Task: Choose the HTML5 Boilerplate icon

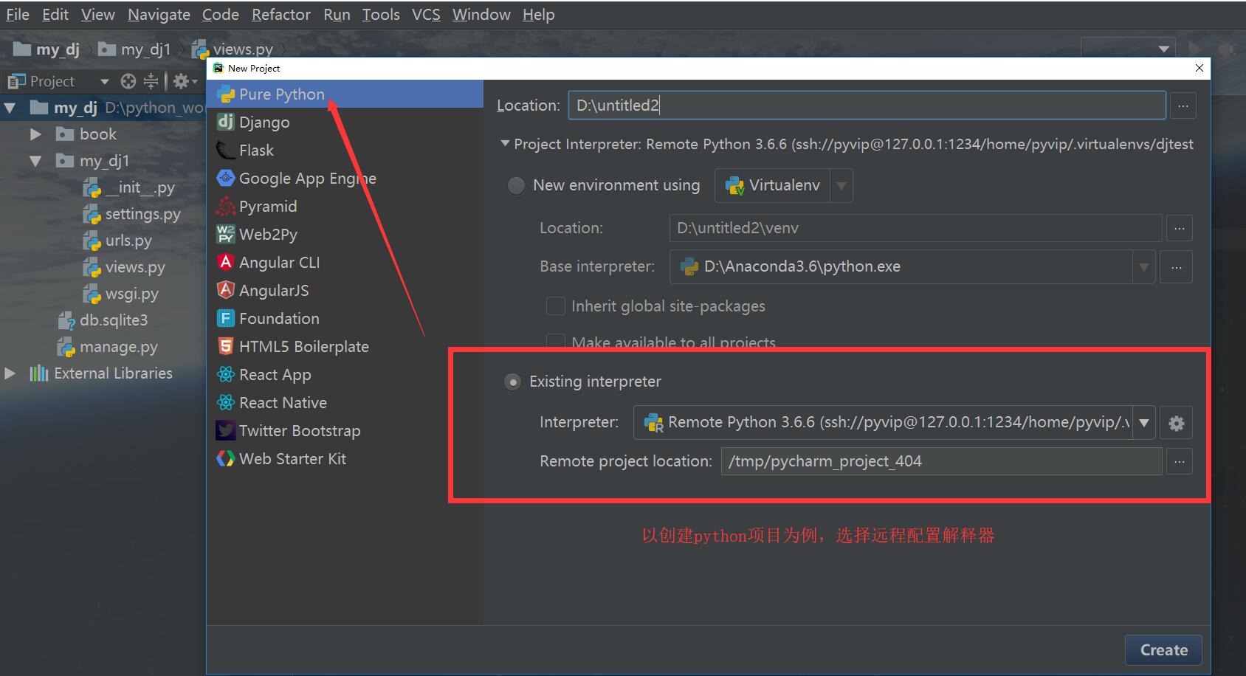Action: (x=225, y=347)
